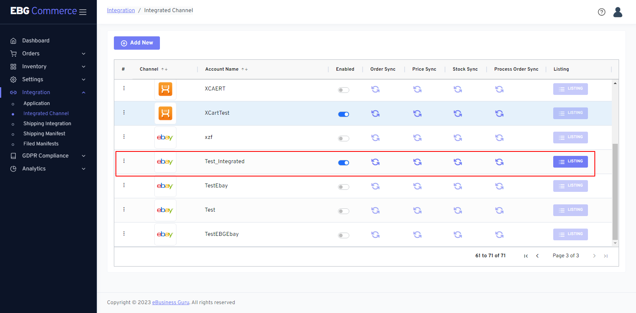Toggle the hamburger sidebar menu icon
The width and height of the screenshot is (636, 313).
tap(83, 12)
